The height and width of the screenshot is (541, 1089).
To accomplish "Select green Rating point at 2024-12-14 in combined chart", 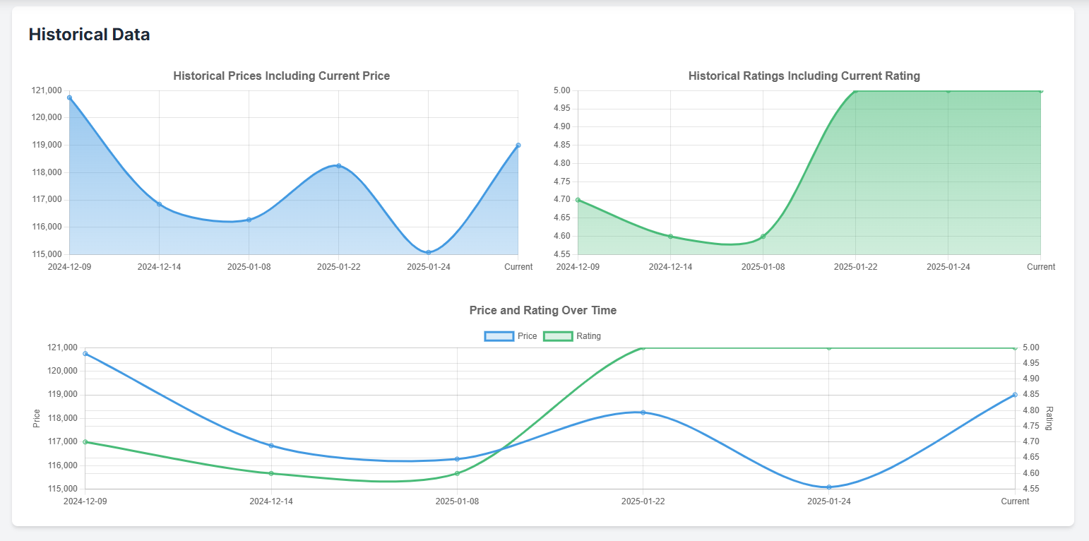I will coord(271,473).
